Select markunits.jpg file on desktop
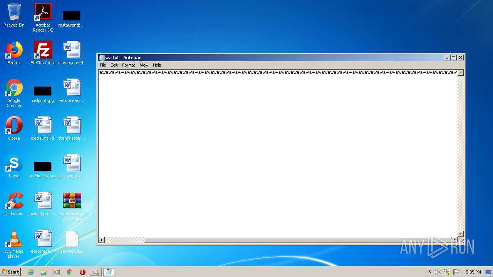 click(x=43, y=169)
